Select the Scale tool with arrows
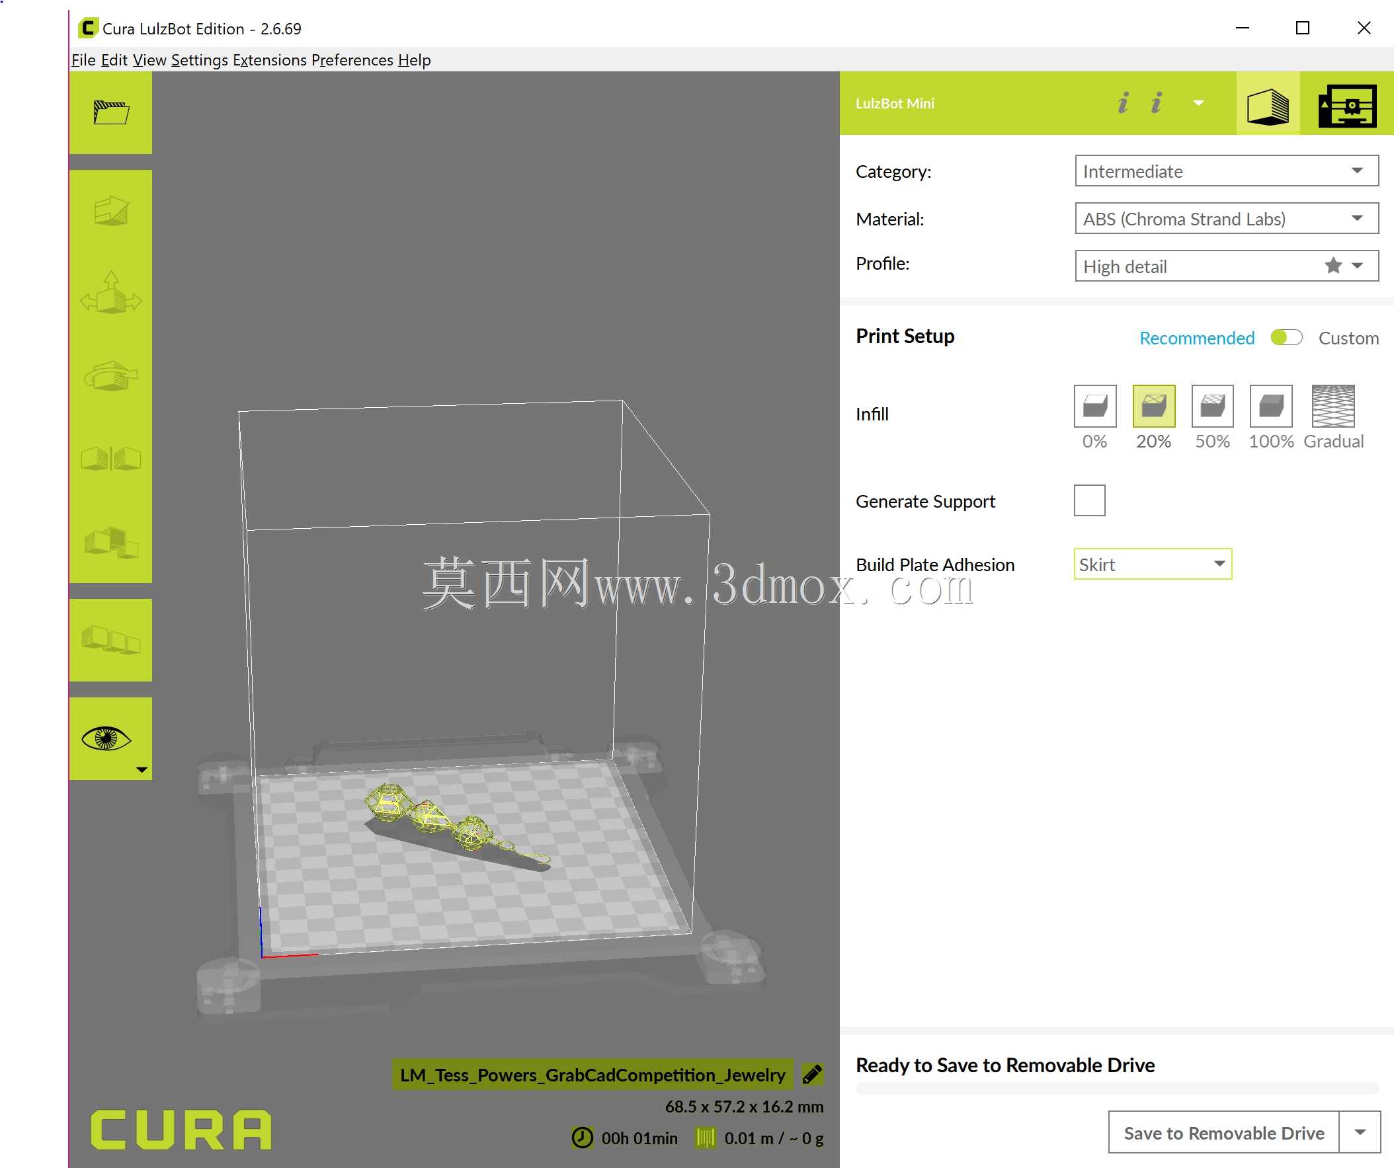Viewport: 1394px width, 1168px height. click(111, 293)
